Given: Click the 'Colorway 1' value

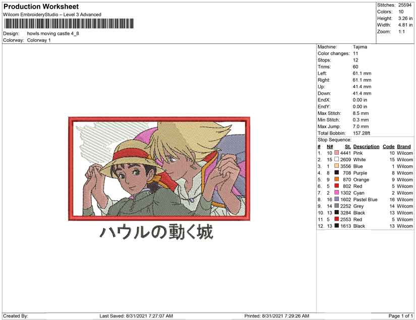Looking at the screenshot, I should [39, 40].
